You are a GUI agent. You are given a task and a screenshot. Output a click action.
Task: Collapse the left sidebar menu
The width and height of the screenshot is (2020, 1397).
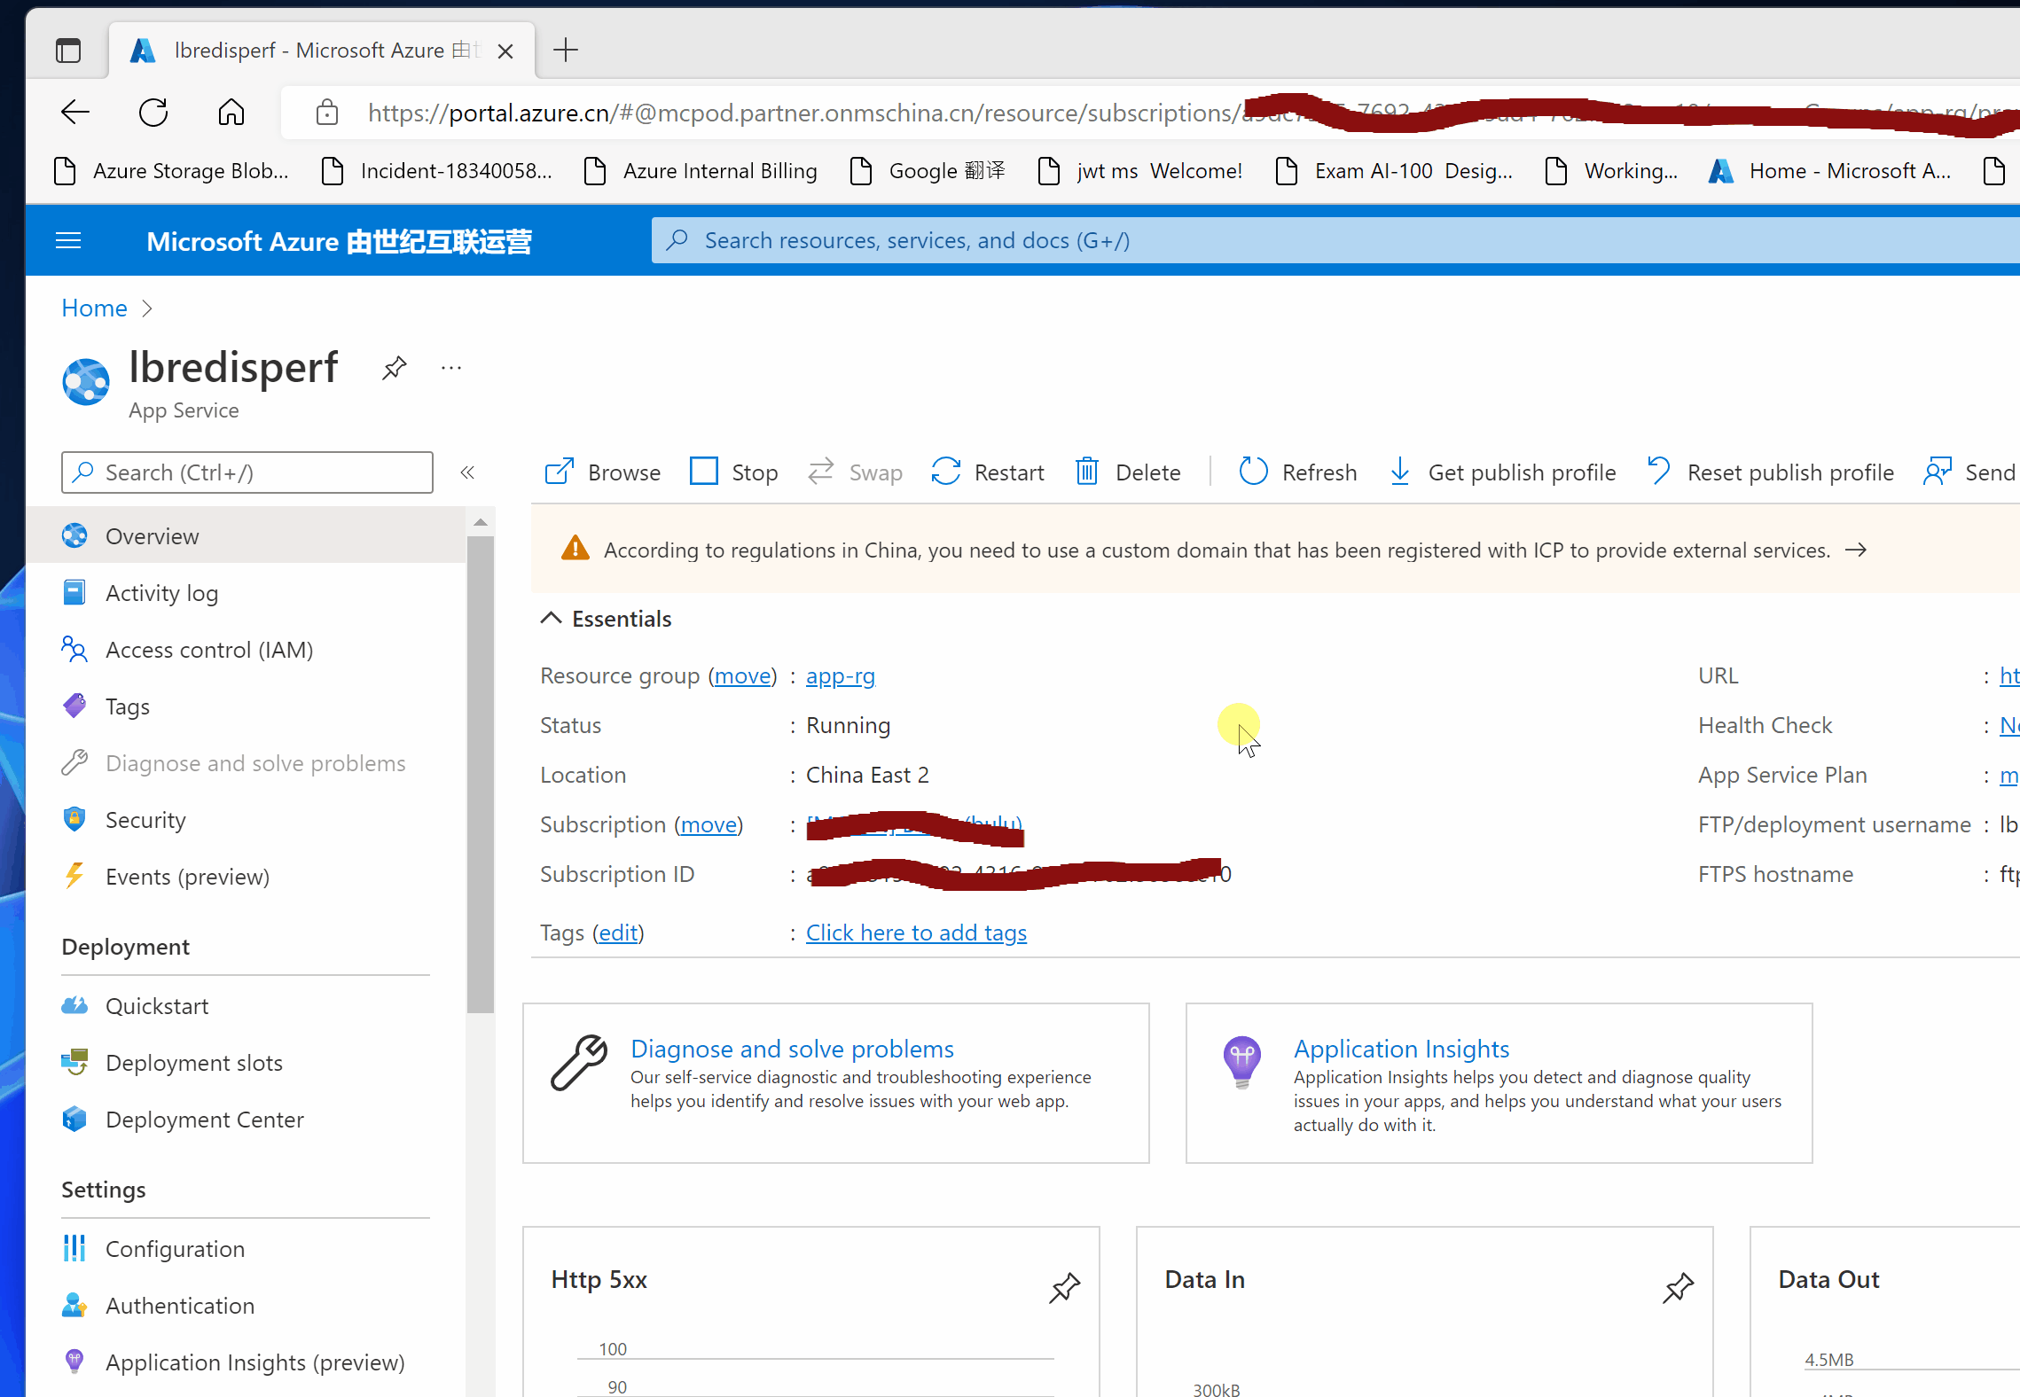click(x=467, y=472)
